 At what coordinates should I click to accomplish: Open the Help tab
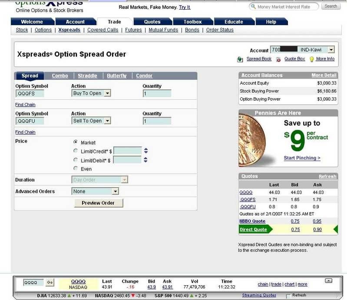coord(271,22)
